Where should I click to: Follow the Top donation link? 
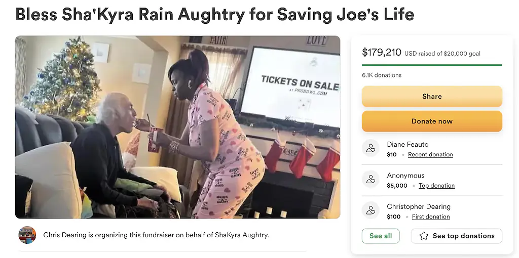pyautogui.click(x=436, y=186)
